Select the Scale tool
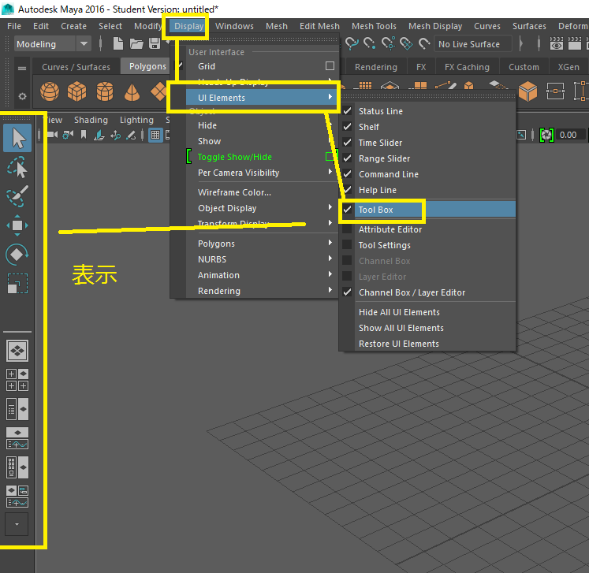589x573 pixels. [17, 283]
